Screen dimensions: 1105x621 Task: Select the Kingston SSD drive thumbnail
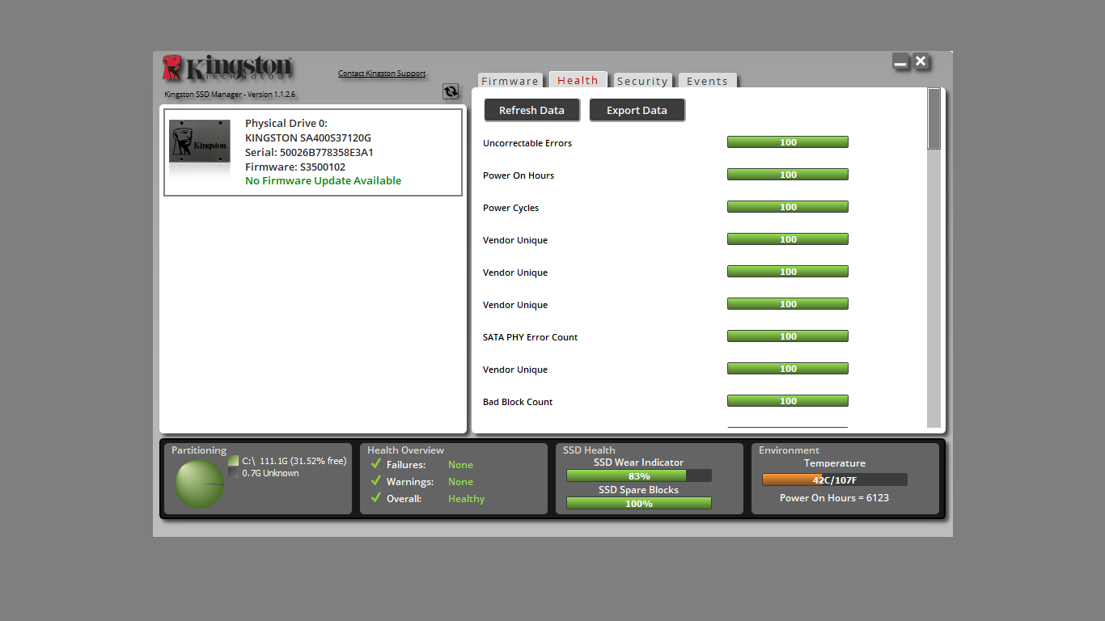click(x=199, y=142)
